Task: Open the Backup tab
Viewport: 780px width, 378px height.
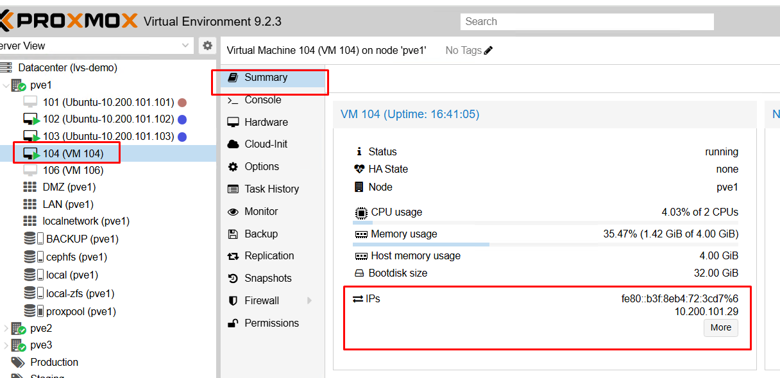Action: (273, 234)
